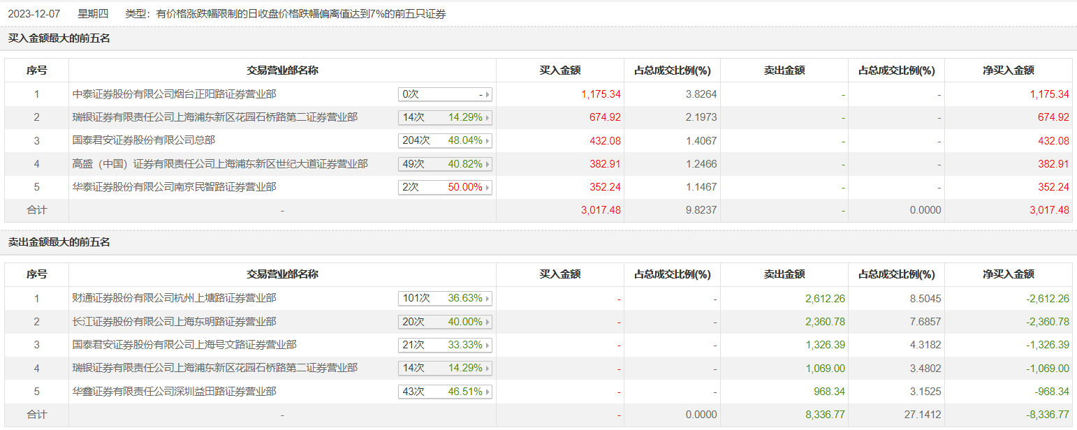Click 财通证券杭州上塘路证券营业部 link
The image size is (1077, 430).
[x=174, y=298]
